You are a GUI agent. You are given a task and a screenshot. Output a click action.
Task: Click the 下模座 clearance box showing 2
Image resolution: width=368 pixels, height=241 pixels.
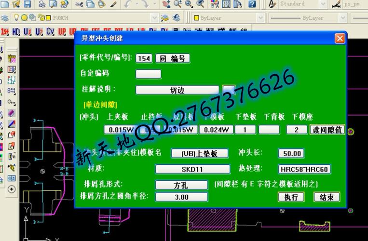point(297,130)
